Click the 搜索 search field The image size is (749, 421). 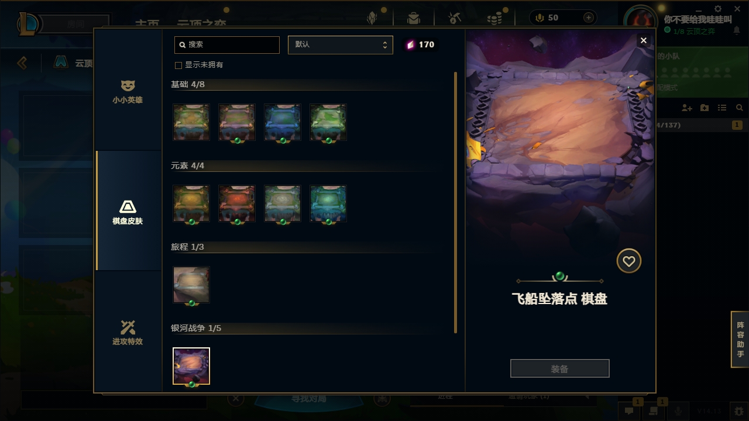click(227, 44)
